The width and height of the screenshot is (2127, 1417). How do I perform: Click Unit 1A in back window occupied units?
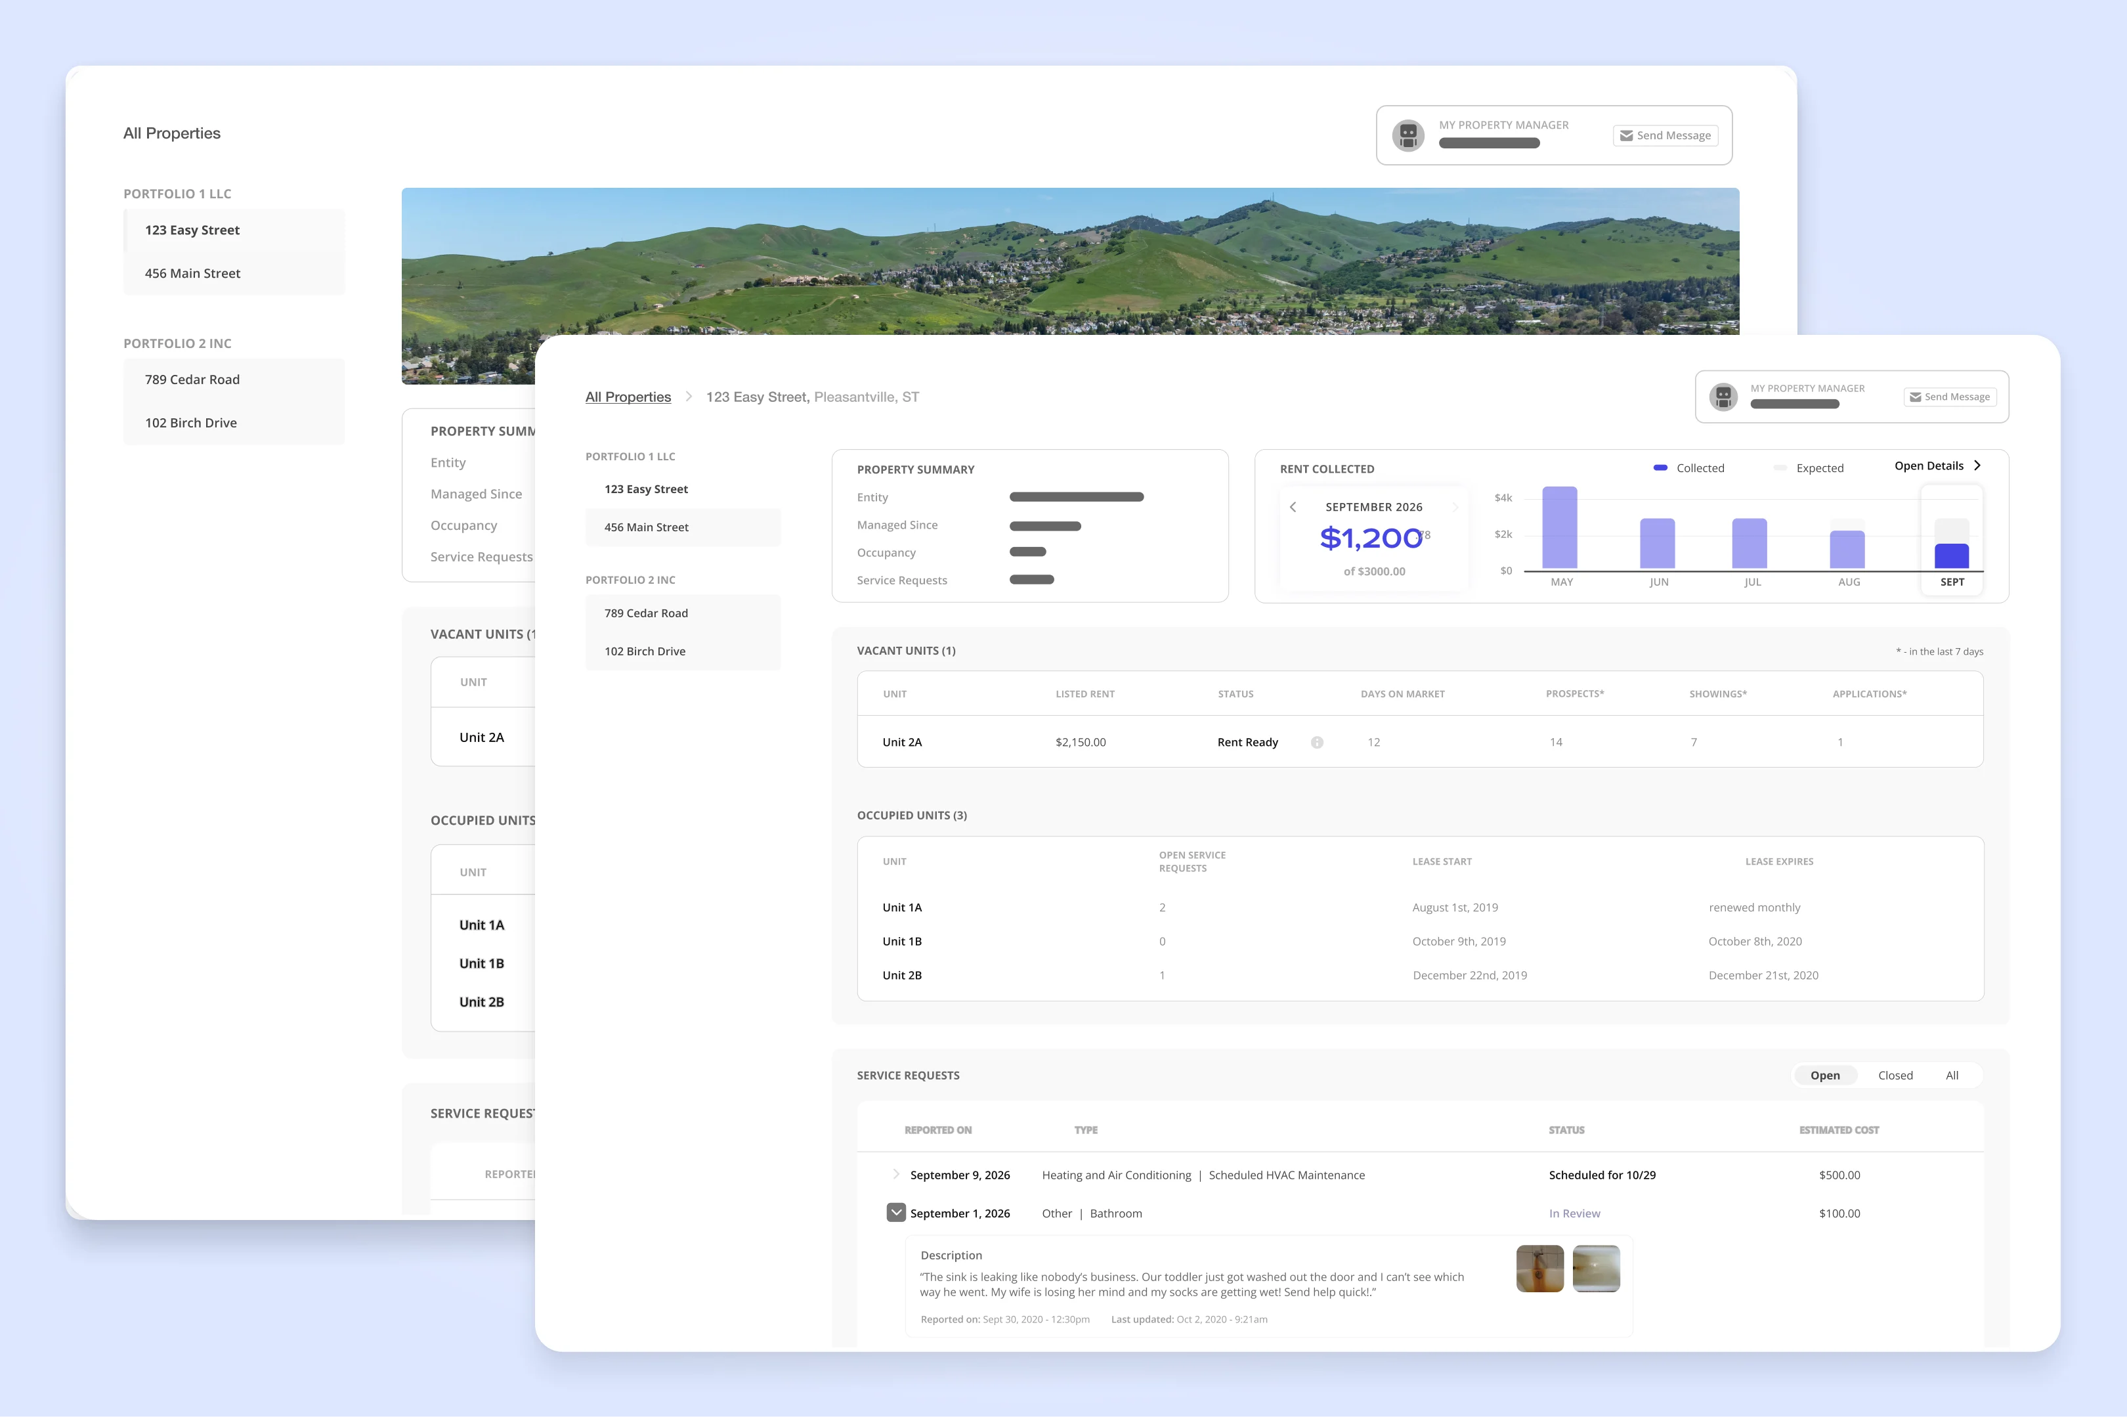pyautogui.click(x=482, y=925)
